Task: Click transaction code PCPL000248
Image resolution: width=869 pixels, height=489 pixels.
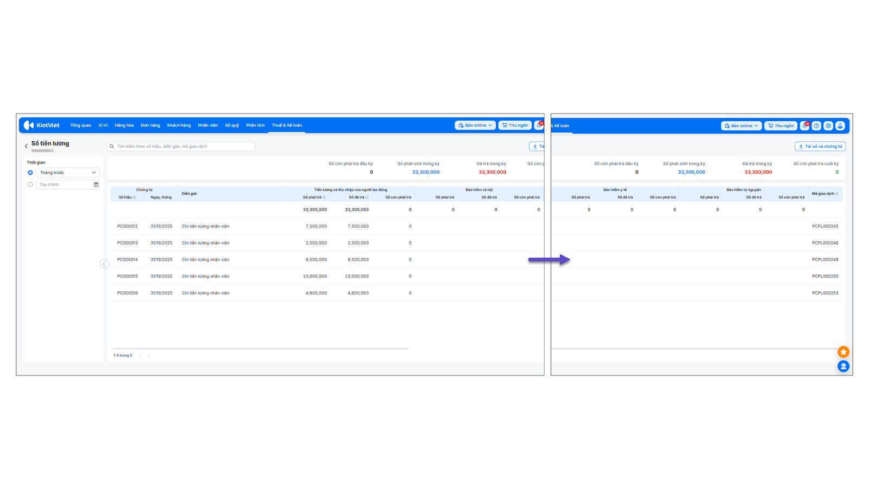Action: click(825, 260)
